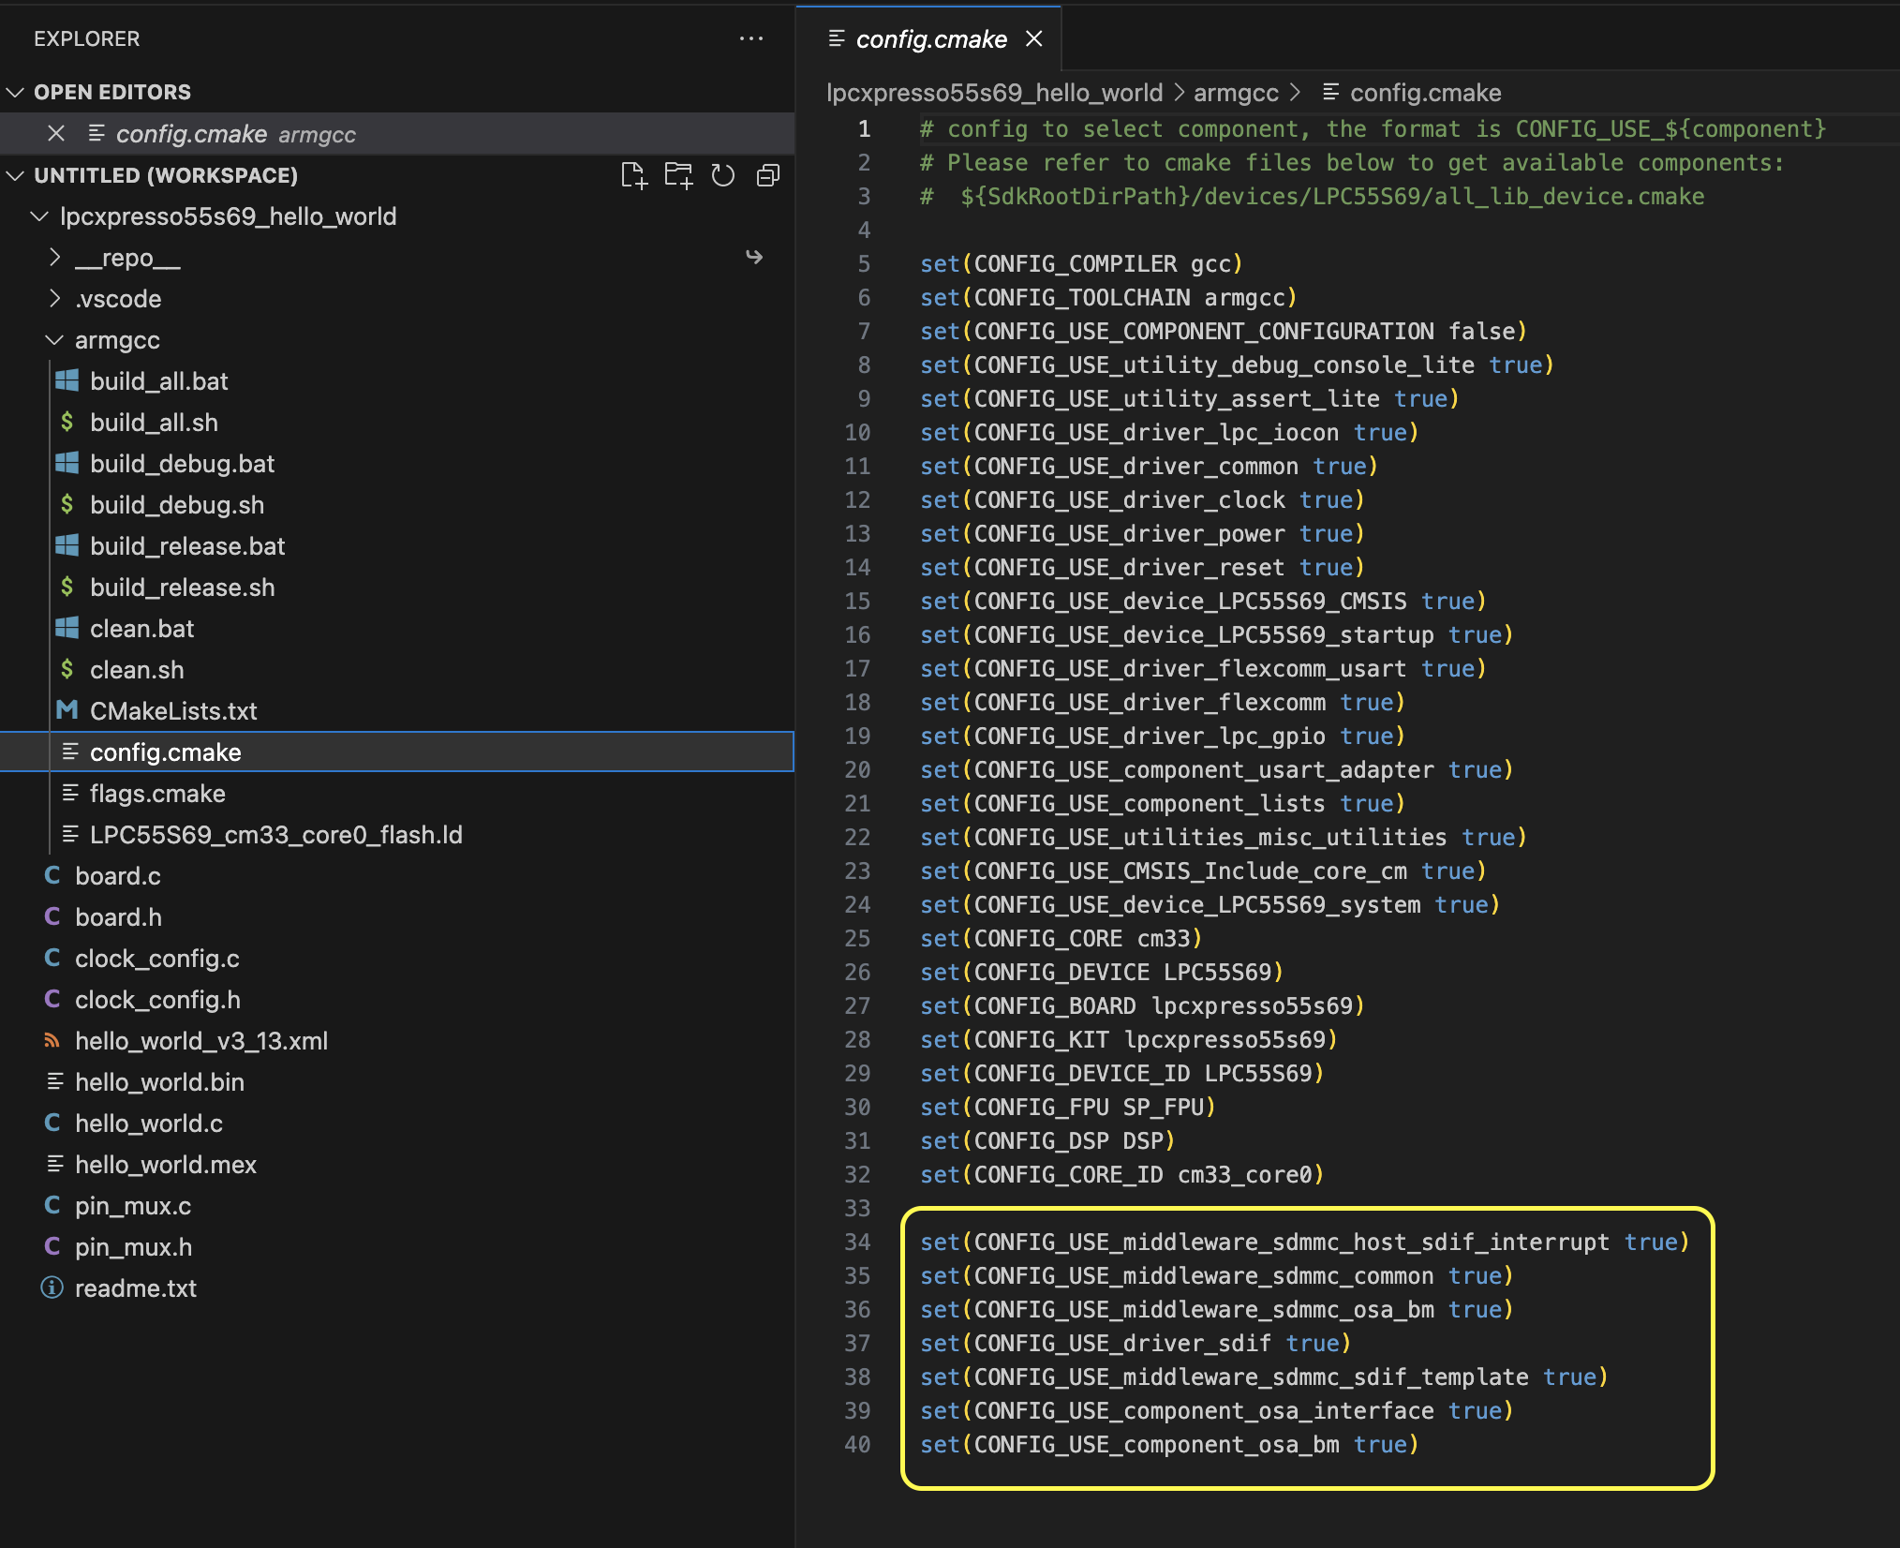The width and height of the screenshot is (1900, 1548).
Task: Click line number 34 in the editor gutter
Action: pyautogui.click(x=857, y=1242)
